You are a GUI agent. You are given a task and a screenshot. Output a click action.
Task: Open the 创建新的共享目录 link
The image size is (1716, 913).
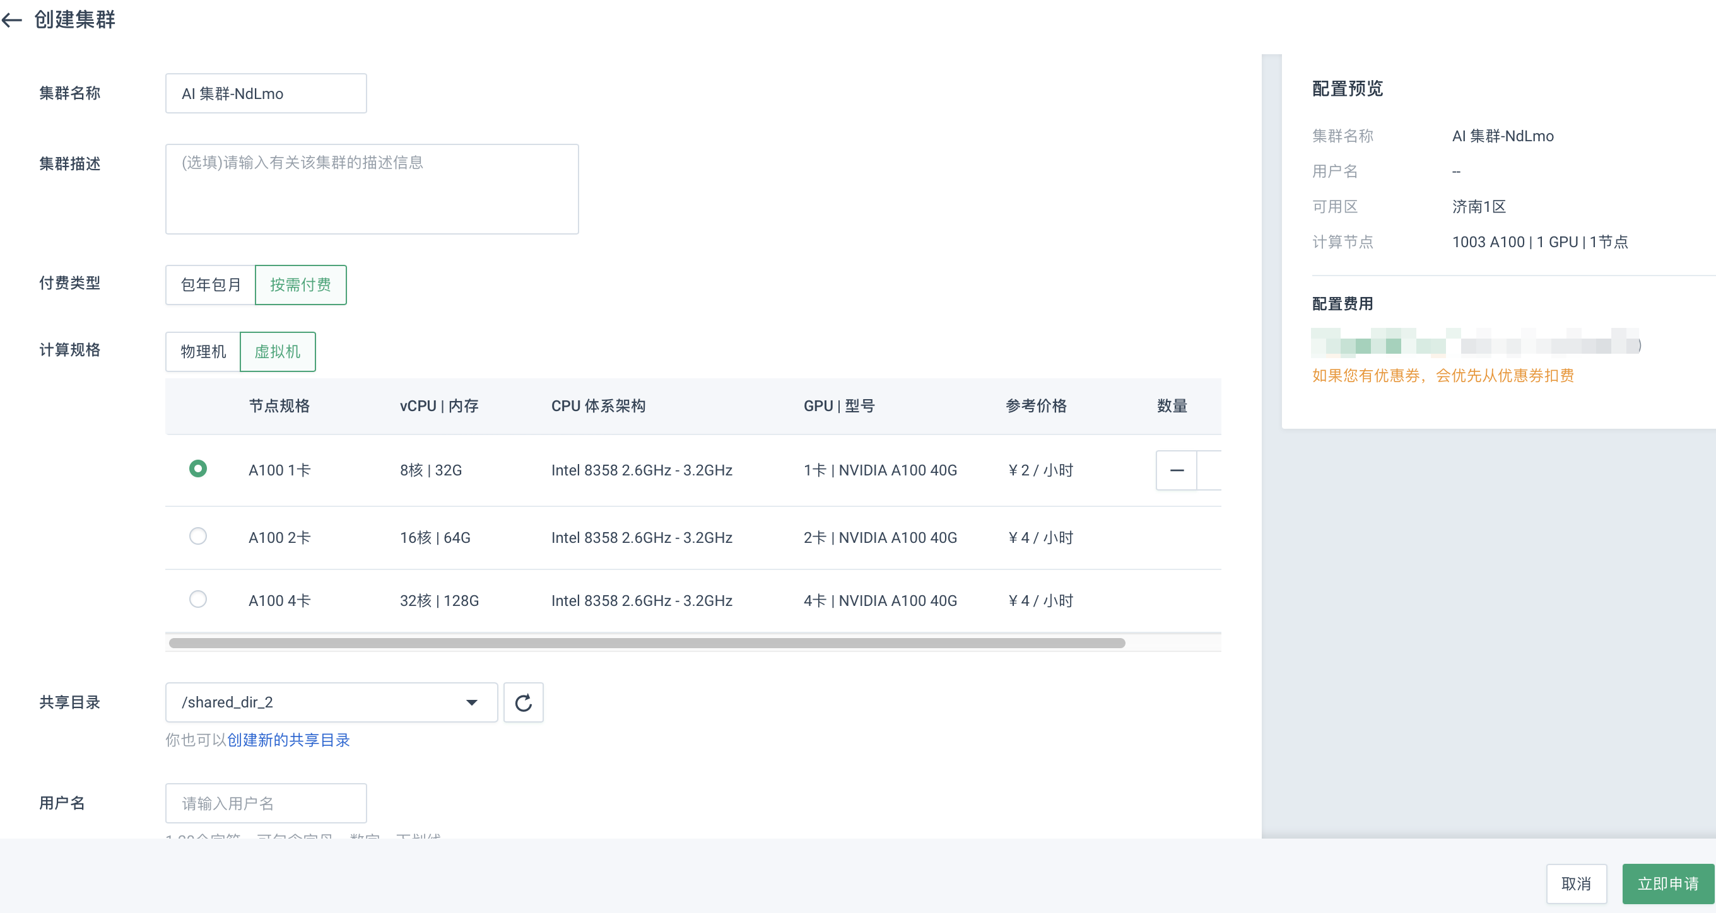tap(288, 740)
